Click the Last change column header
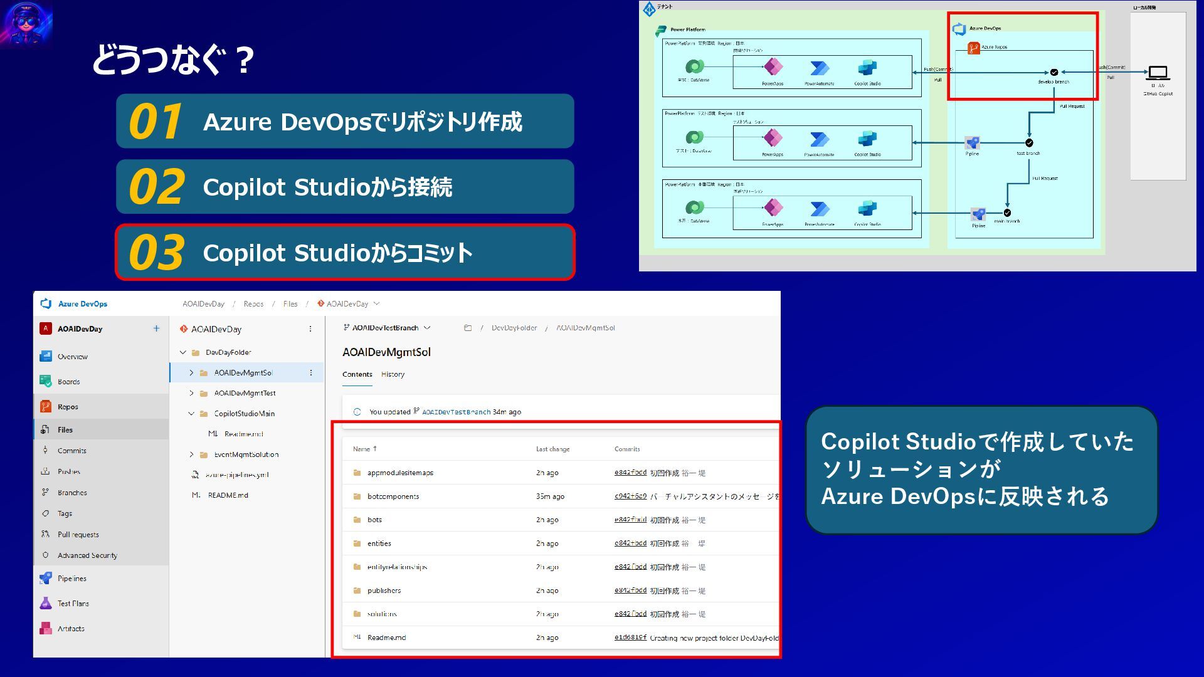 pos(552,449)
